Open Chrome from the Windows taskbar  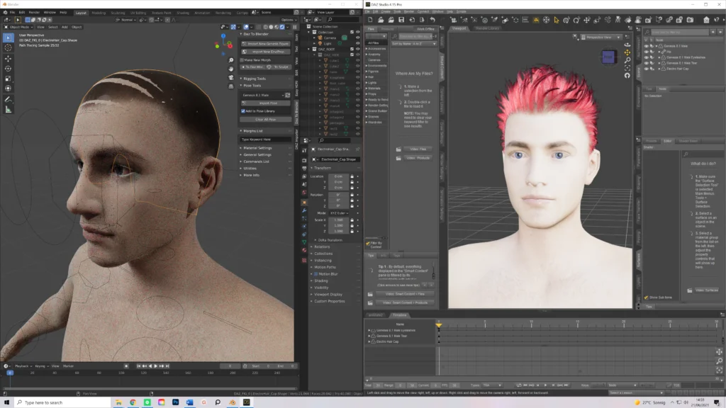[x=133, y=402]
